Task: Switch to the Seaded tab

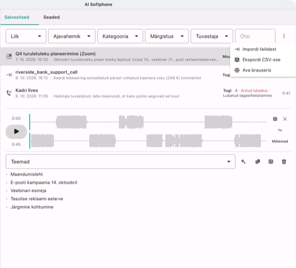Action: (51, 17)
